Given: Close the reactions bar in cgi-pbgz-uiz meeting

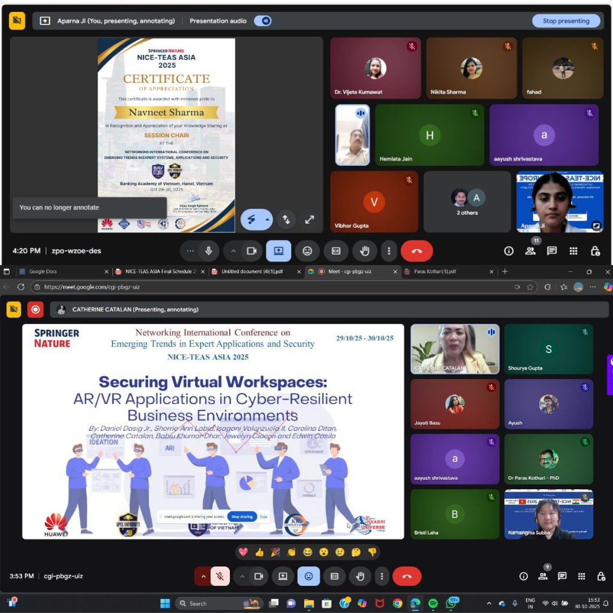Looking at the screenshot, I should click(308, 576).
